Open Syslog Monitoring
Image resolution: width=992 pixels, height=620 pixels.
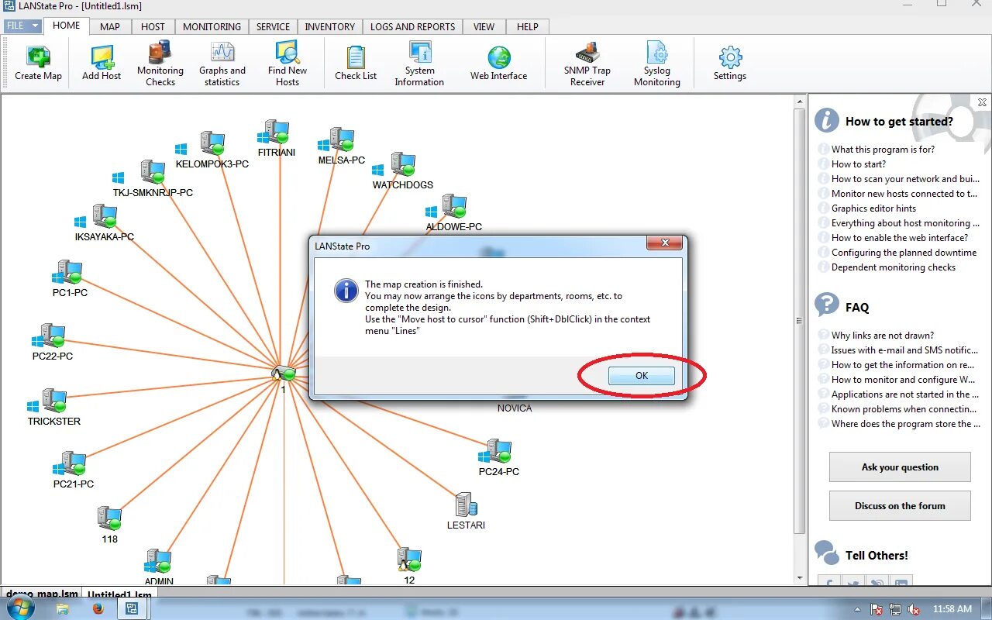point(657,64)
